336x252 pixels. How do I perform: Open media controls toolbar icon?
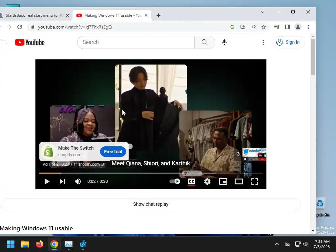tap(277, 27)
